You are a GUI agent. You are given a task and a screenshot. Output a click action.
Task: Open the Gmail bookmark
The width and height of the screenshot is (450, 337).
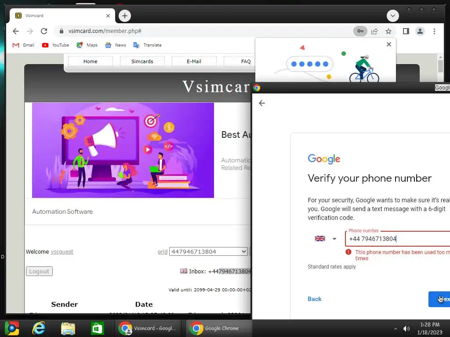tap(24, 45)
